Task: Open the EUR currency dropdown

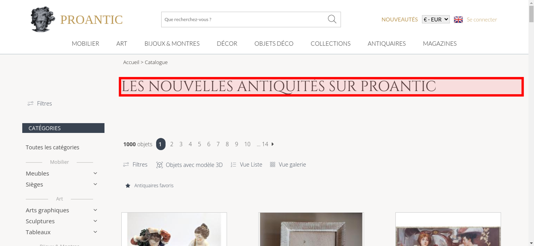Action: tap(436, 19)
